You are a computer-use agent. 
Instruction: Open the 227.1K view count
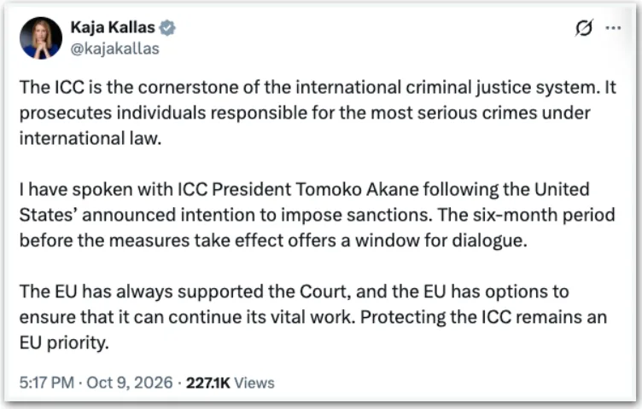coord(208,383)
